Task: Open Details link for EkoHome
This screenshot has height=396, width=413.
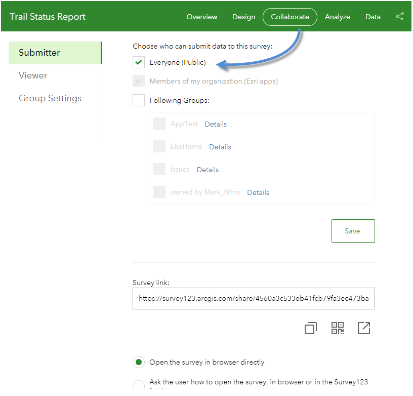Action: pyautogui.click(x=220, y=147)
